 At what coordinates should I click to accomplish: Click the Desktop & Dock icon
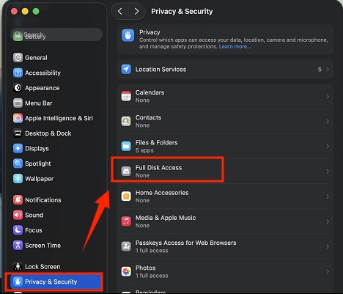pyautogui.click(x=18, y=133)
